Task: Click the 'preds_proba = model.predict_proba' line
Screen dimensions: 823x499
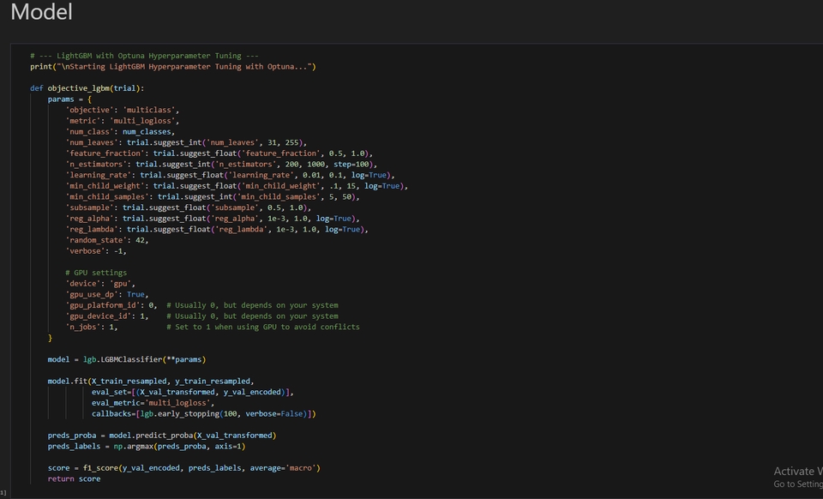Action: (x=162, y=436)
